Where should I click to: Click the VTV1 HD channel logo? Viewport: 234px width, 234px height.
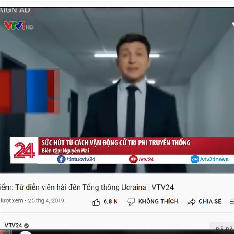click(x=19, y=26)
